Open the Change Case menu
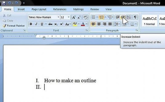Viewport: 165px width, 102px height. [x=68, y=24]
